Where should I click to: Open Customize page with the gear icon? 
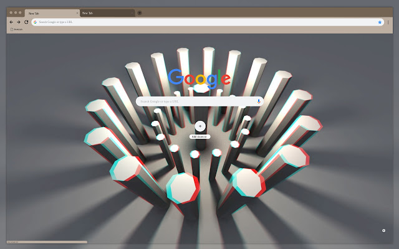[384, 230]
